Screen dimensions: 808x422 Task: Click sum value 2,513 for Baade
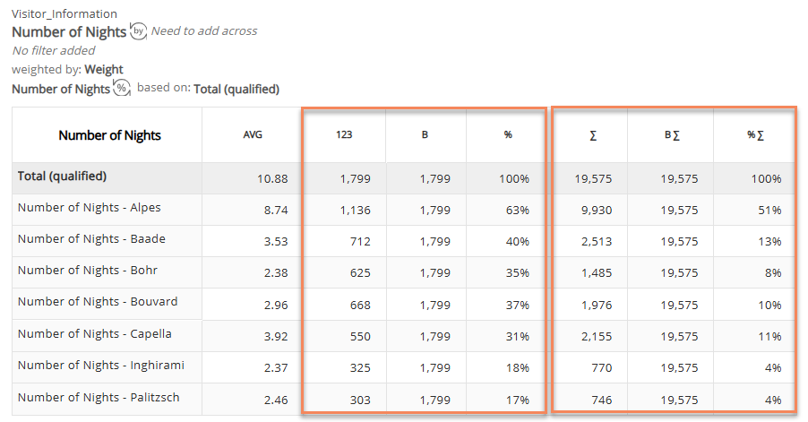pos(597,242)
